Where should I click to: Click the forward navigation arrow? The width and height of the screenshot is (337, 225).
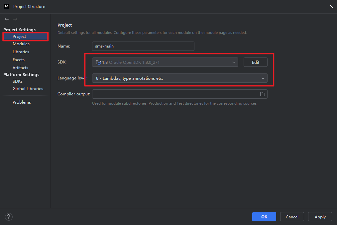pos(15,19)
